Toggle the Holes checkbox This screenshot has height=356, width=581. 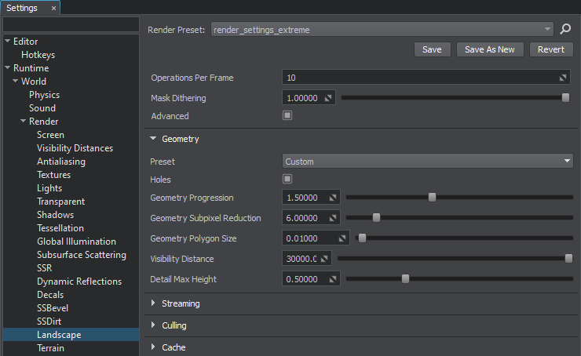pos(287,180)
